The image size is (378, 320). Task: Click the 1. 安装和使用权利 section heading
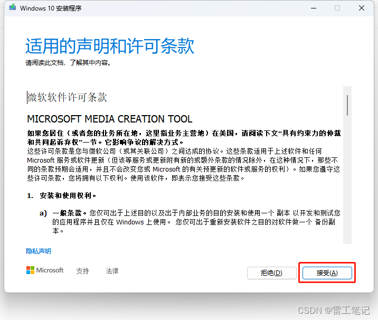click(62, 195)
